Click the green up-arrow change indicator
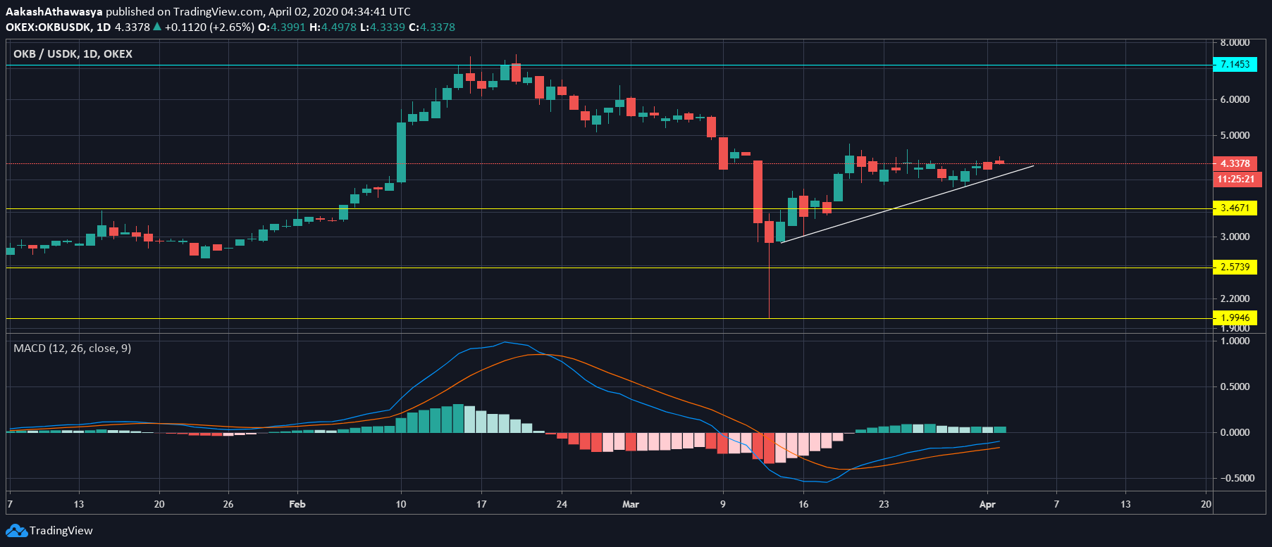The image size is (1272, 547). 157,27
